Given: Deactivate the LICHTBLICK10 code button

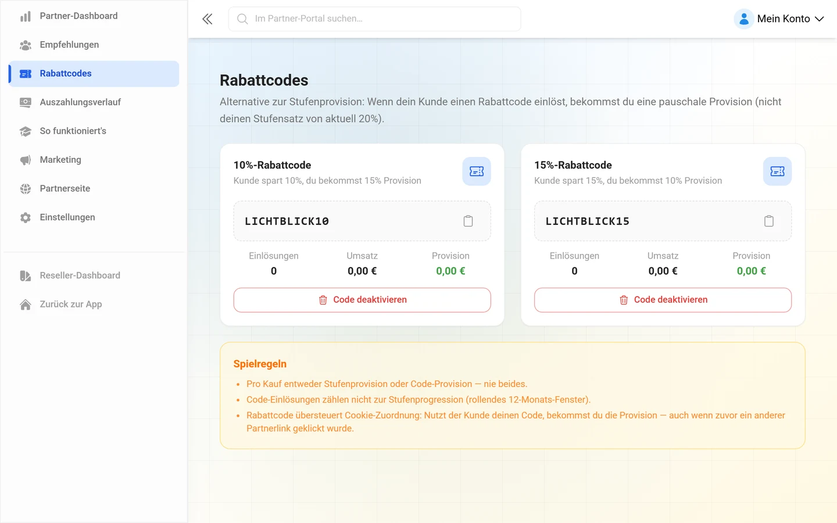Looking at the screenshot, I should [362, 300].
